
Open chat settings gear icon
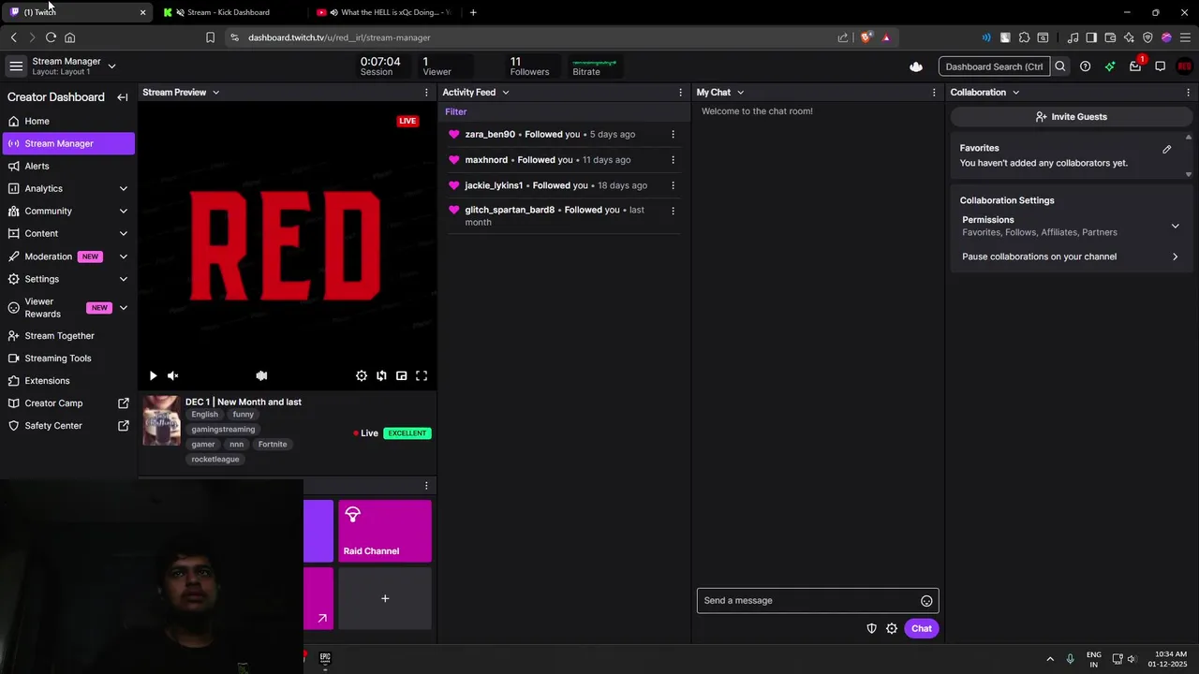click(x=892, y=628)
